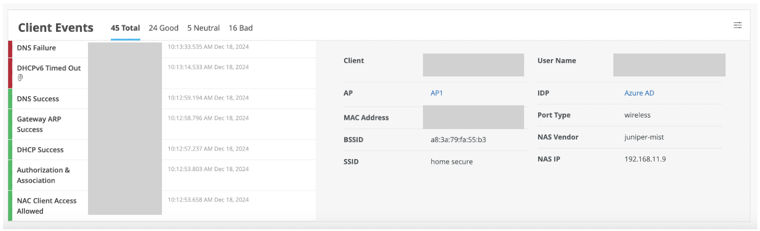The width and height of the screenshot is (760, 231).
Task: Open the event filter settings icon
Action: pyautogui.click(x=737, y=25)
